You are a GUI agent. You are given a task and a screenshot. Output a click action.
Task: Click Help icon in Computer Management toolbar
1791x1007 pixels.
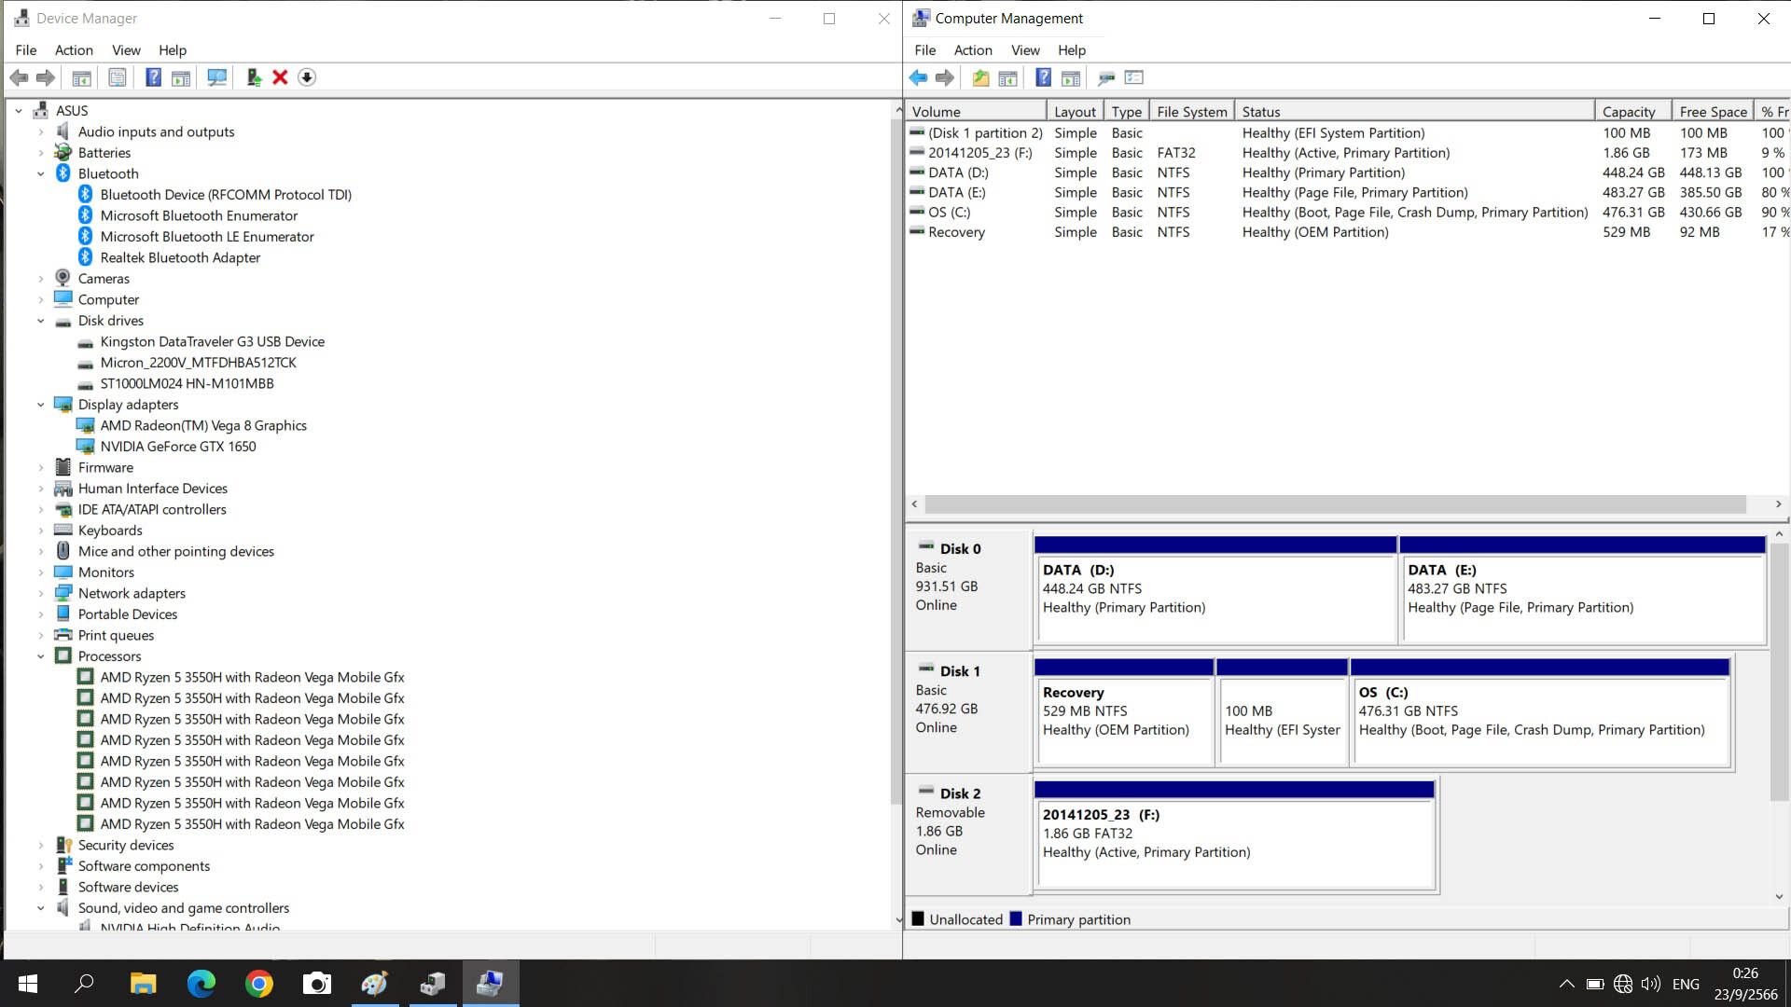[1044, 77]
